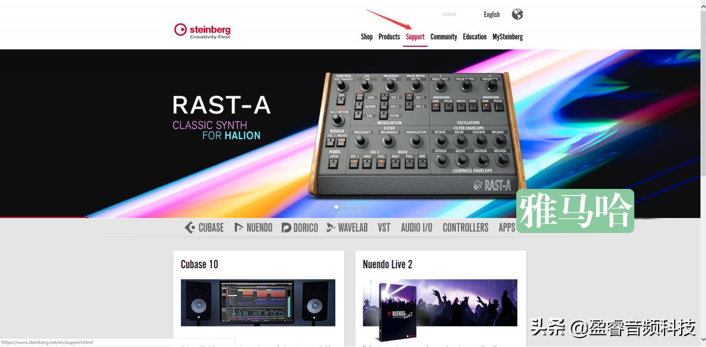
Task: Select the English language link
Action: click(491, 14)
